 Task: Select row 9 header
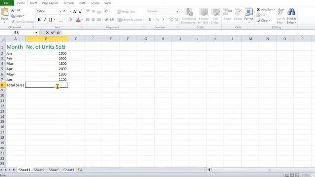[x=2, y=90]
